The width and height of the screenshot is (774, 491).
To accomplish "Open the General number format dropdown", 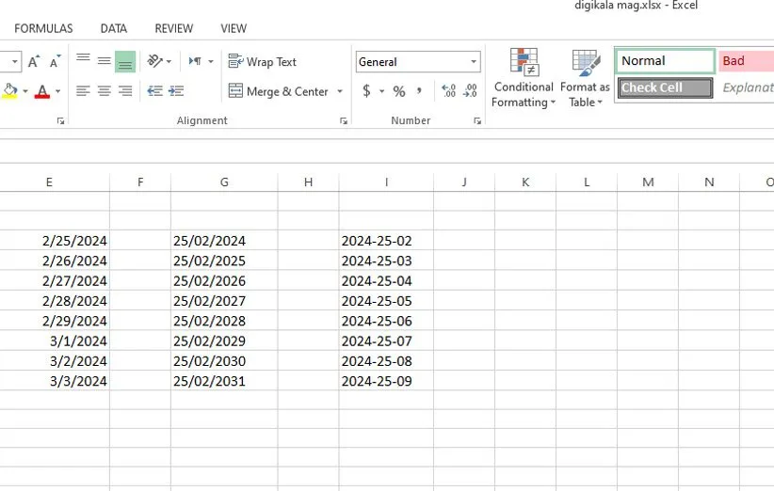I will [x=474, y=62].
